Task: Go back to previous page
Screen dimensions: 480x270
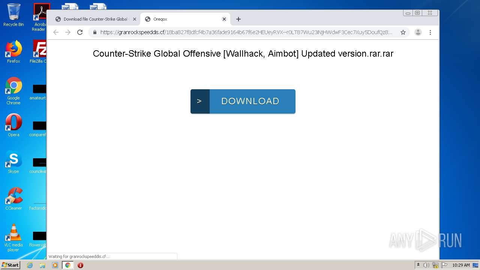Action: click(56, 32)
